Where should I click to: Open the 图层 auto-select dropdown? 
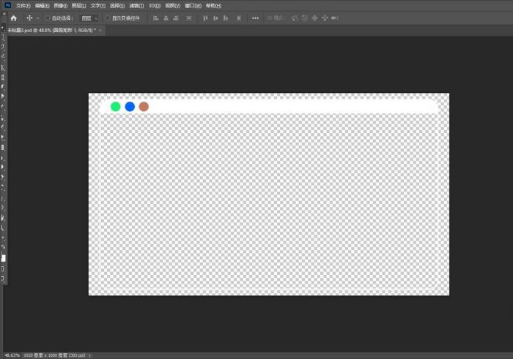[x=89, y=18]
